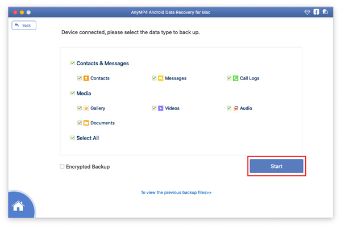Click the yellow Messages icon
341x227 pixels.
click(160, 78)
